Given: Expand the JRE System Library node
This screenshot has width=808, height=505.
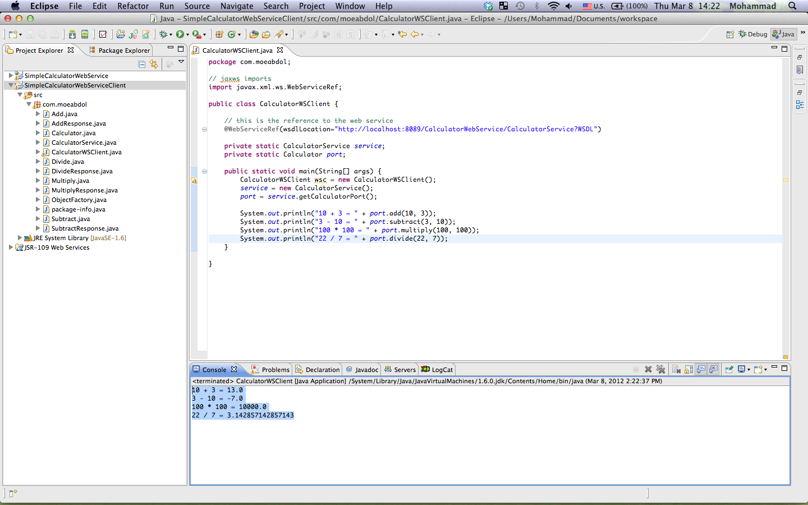Looking at the screenshot, I should 20,238.
